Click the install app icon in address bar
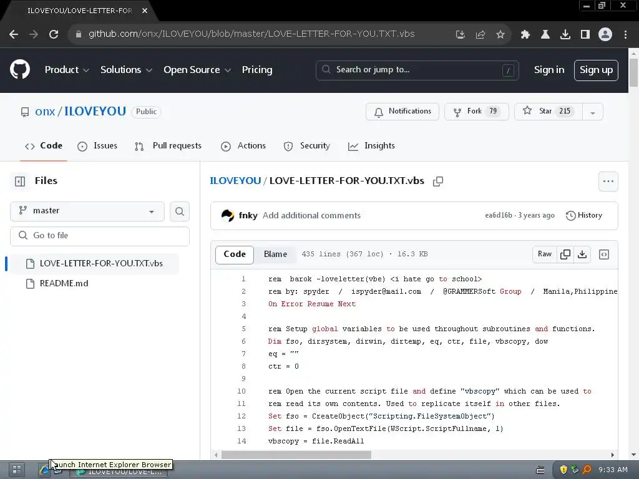 pos(460,35)
